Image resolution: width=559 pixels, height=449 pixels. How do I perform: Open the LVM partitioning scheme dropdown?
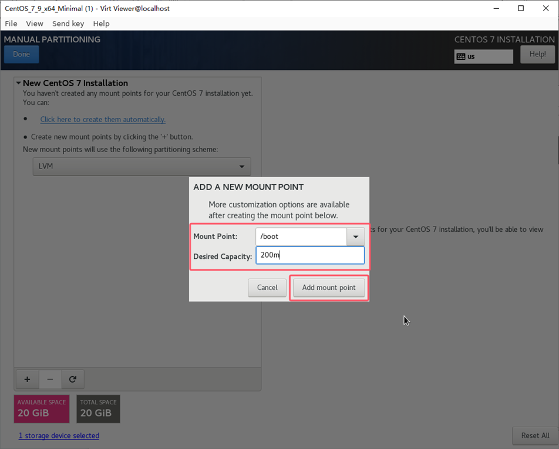click(142, 167)
